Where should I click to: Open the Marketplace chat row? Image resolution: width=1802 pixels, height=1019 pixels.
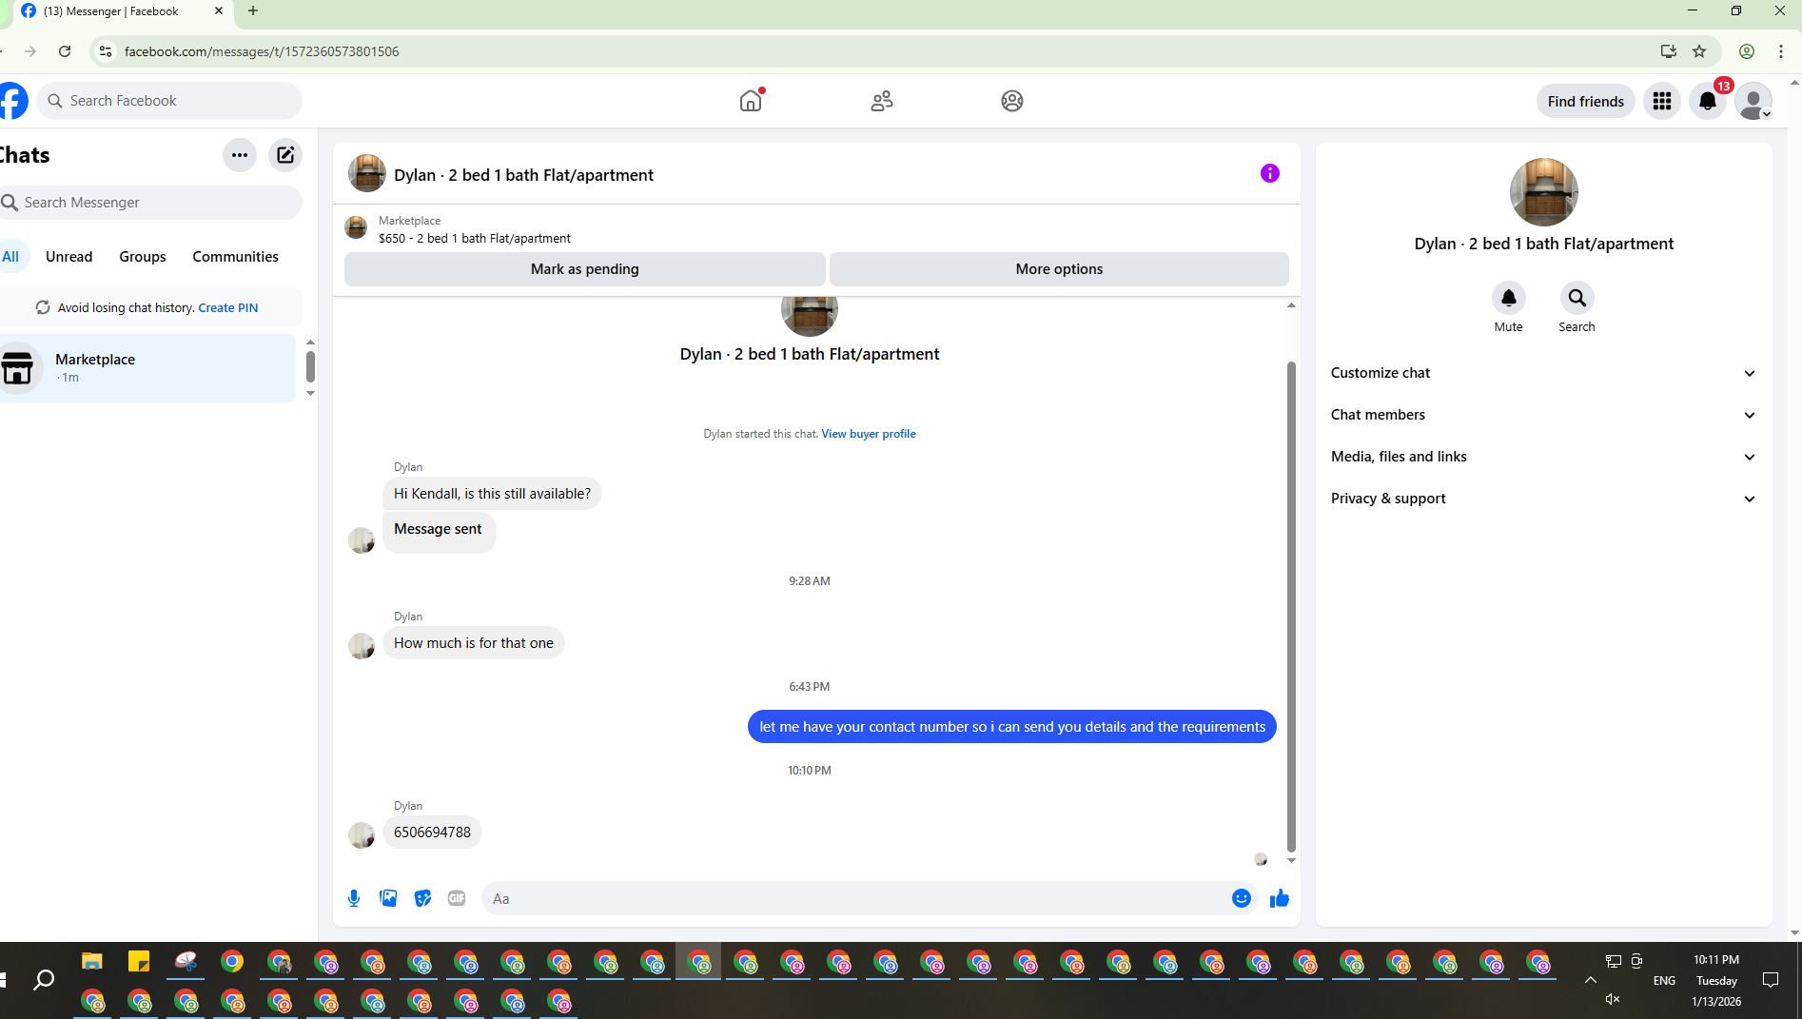147,368
